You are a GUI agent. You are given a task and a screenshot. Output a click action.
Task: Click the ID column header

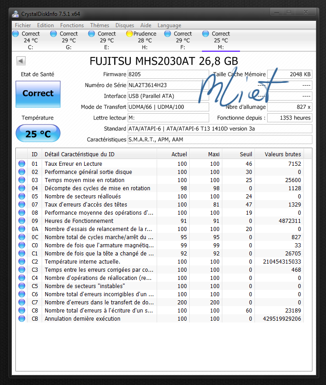pyautogui.click(x=34, y=154)
